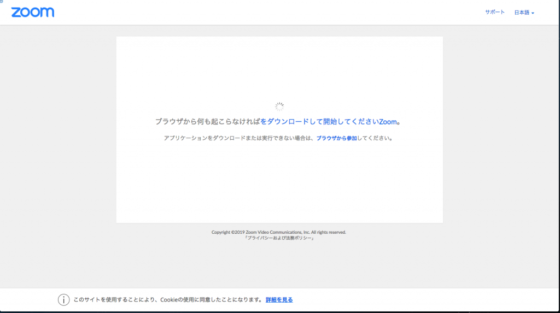The image size is (560, 313).
Task: Click 詳細を見る in the cookie notice
Action: click(x=279, y=300)
